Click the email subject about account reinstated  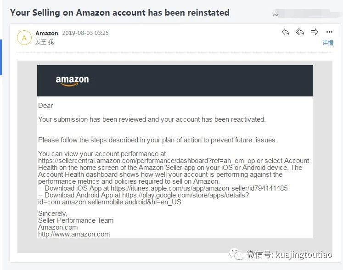point(120,13)
